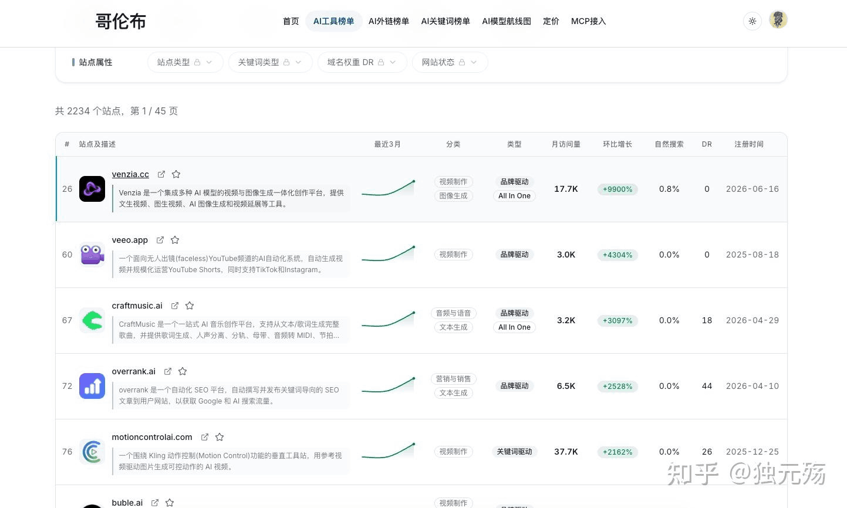Screen dimensions: 847x508
Task: Star the venzia.cc site as favorite
Action: click(176, 174)
